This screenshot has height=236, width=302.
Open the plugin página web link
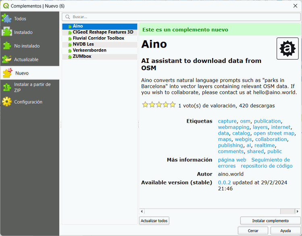coord(232,160)
